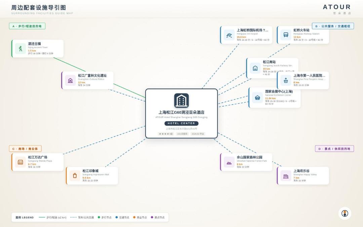Click the ATOUR logo in the header

(337, 7)
